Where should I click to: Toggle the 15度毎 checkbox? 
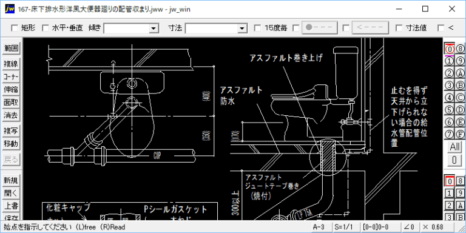pos(258,29)
